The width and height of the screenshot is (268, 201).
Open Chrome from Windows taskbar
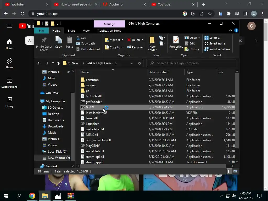pos(32,196)
